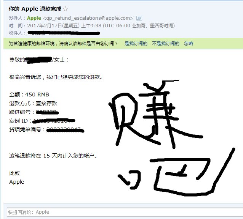Screen dimensions: 243x219
Task: Click the '不是我订阅的' link
Action: [165, 44]
